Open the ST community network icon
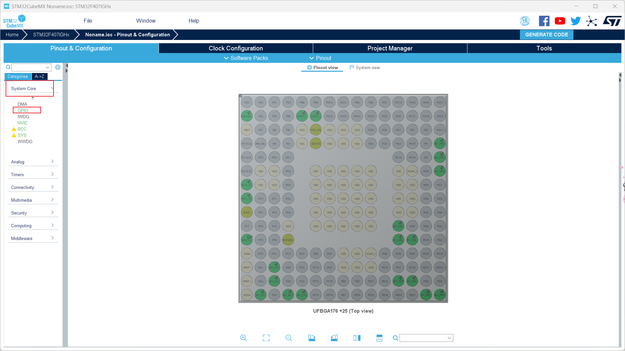Viewport: 625px width, 351px height. [592, 21]
